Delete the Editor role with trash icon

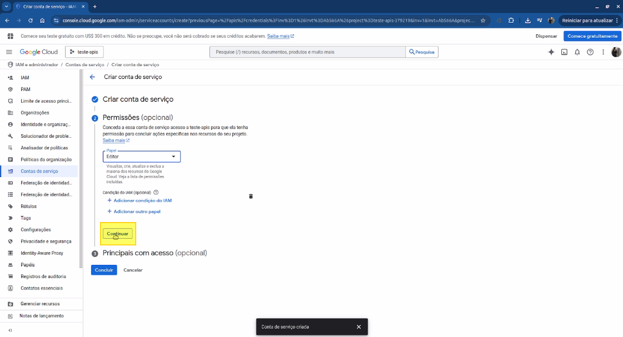click(x=251, y=197)
